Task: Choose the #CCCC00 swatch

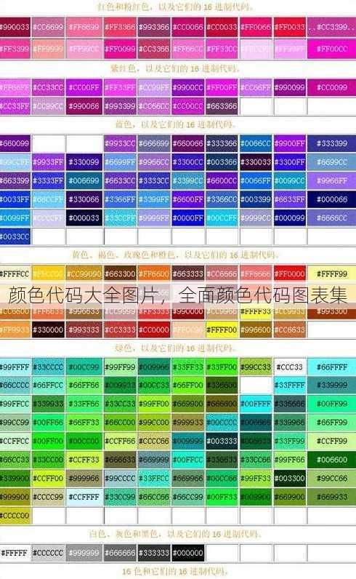Action: 15,516
